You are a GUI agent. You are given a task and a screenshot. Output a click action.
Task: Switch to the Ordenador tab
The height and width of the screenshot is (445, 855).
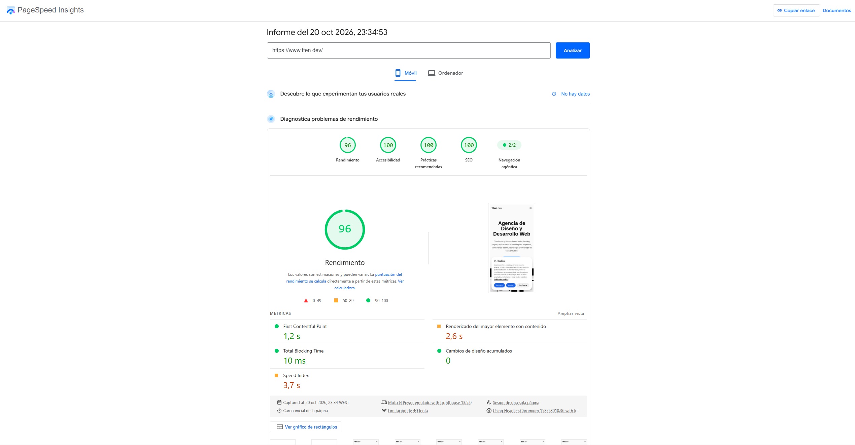[445, 73]
